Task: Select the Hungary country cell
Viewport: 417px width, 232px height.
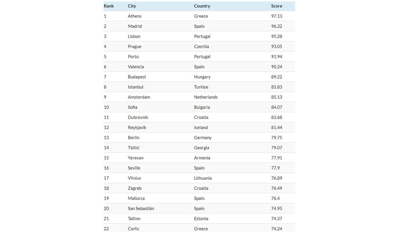Action: tap(203, 76)
